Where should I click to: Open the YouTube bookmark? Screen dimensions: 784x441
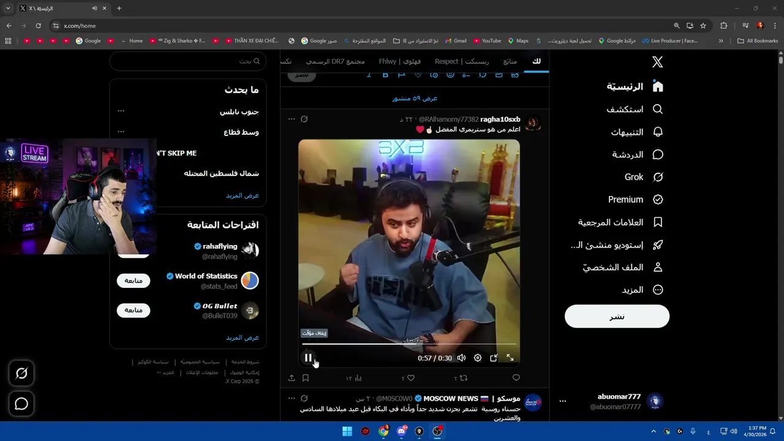tap(486, 41)
